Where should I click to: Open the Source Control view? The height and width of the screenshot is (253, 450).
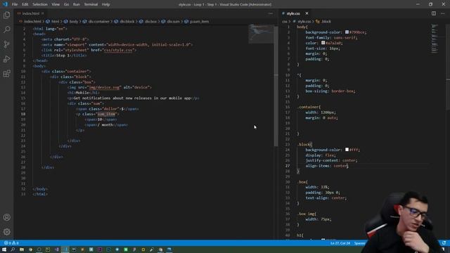pyautogui.click(x=6, y=44)
